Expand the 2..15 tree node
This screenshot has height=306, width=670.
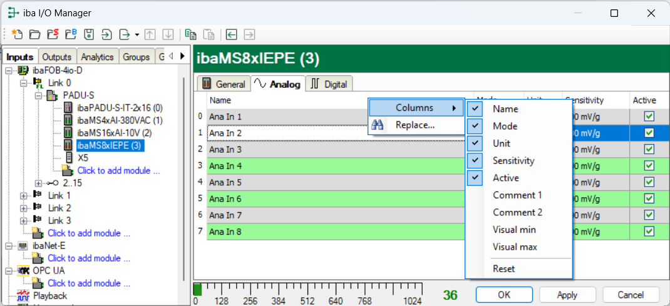[38, 183]
